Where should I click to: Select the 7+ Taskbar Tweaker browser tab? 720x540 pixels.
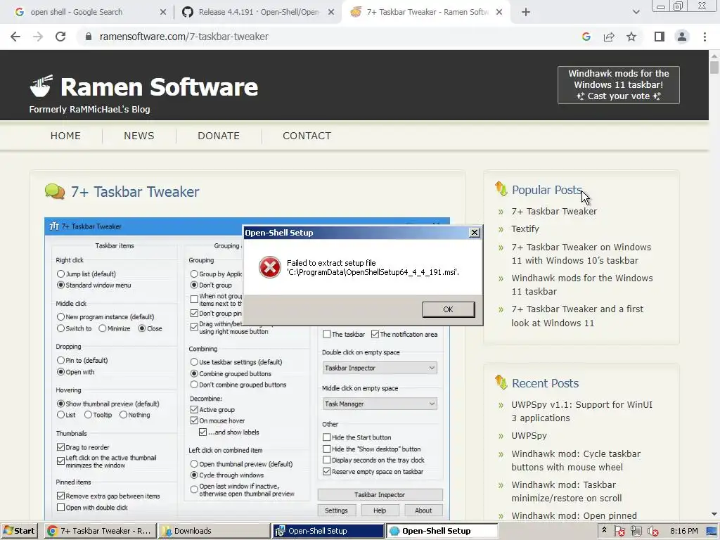[427, 13]
